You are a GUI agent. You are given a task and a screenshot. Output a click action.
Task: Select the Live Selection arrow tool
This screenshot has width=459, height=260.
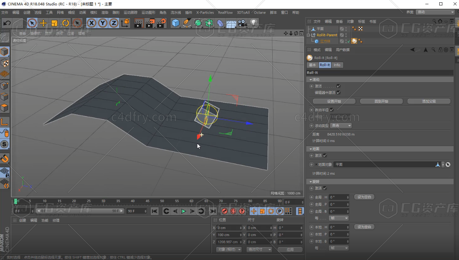(32, 23)
